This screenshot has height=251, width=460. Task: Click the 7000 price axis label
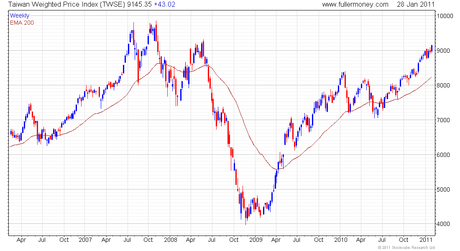coord(443,120)
